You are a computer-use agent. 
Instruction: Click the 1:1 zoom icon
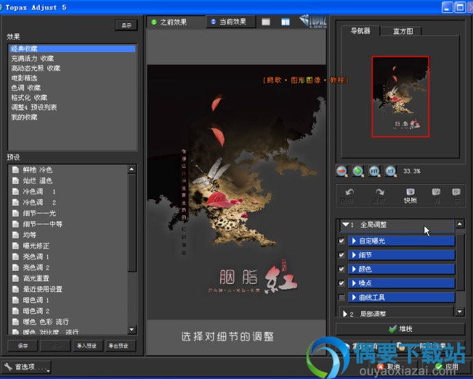point(390,171)
